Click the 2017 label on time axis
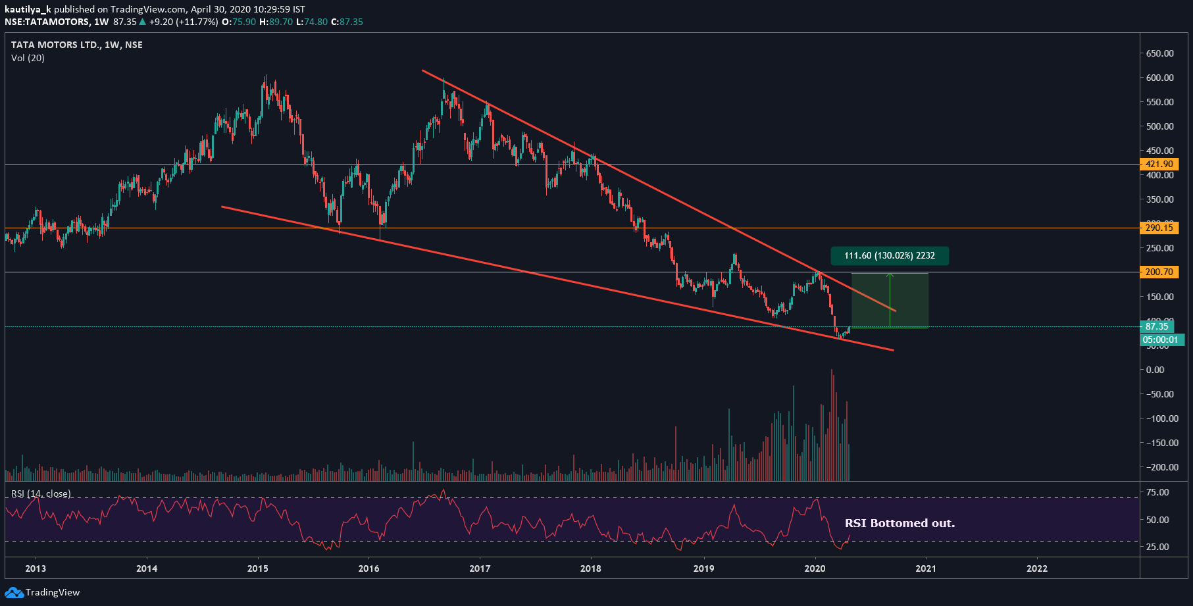This screenshot has width=1193, height=606. pyautogui.click(x=480, y=568)
